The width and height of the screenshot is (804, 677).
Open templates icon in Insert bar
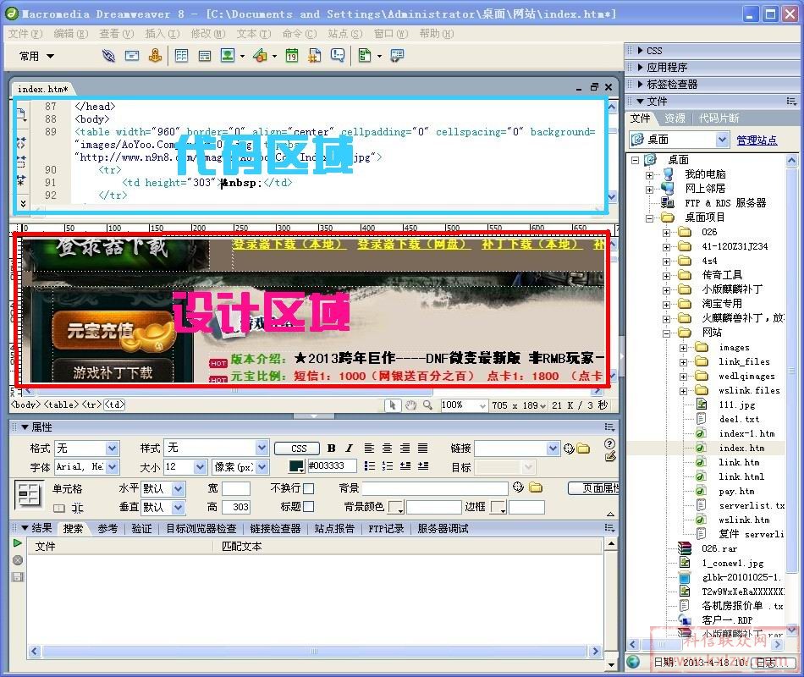[x=365, y=55]
